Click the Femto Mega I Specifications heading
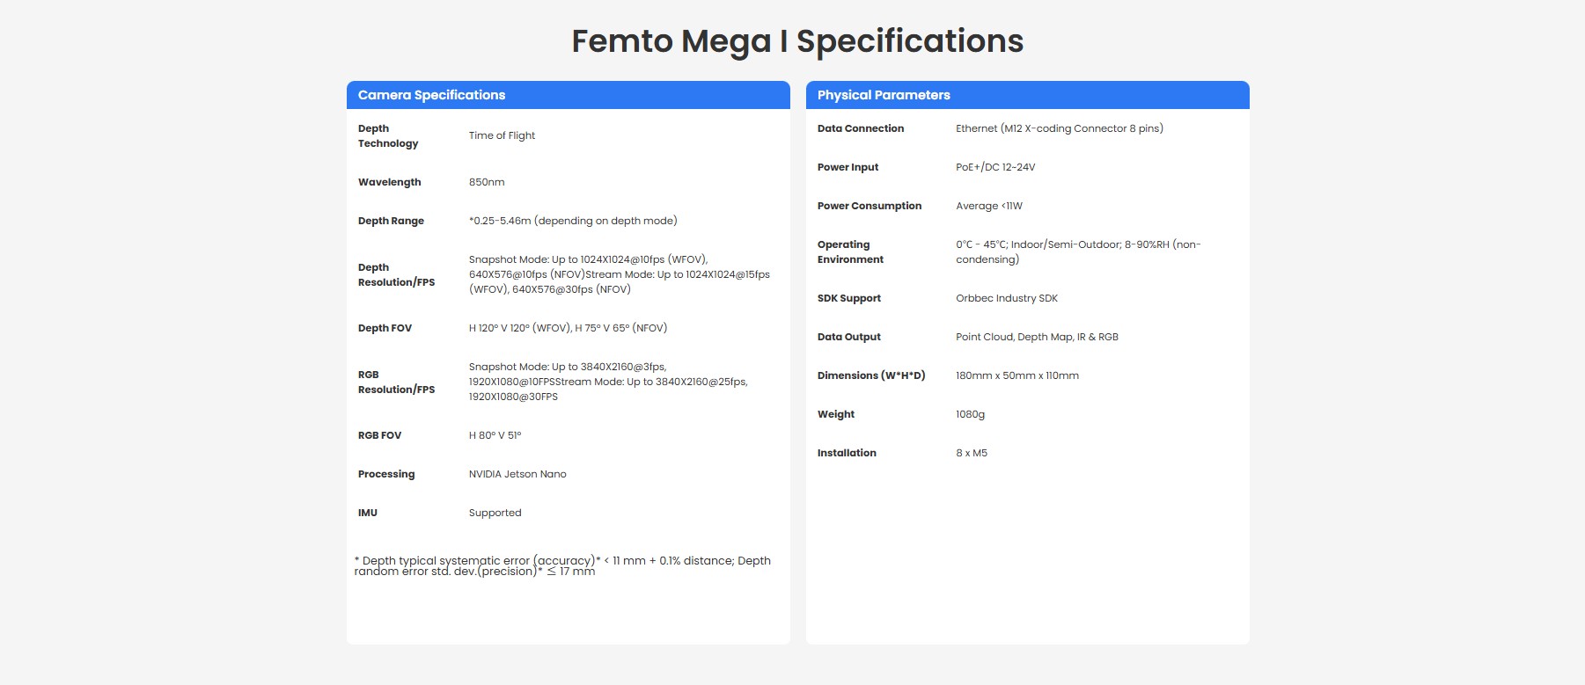The image size is (1585, 685). click(797, 41)
